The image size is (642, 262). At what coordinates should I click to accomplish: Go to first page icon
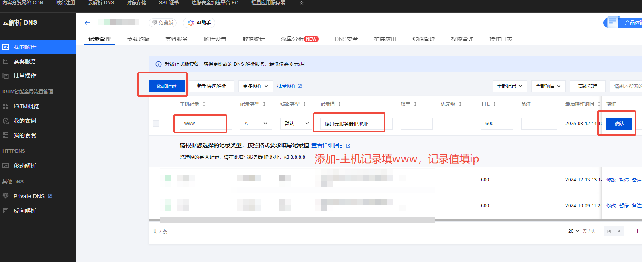(x=609, y=231)
